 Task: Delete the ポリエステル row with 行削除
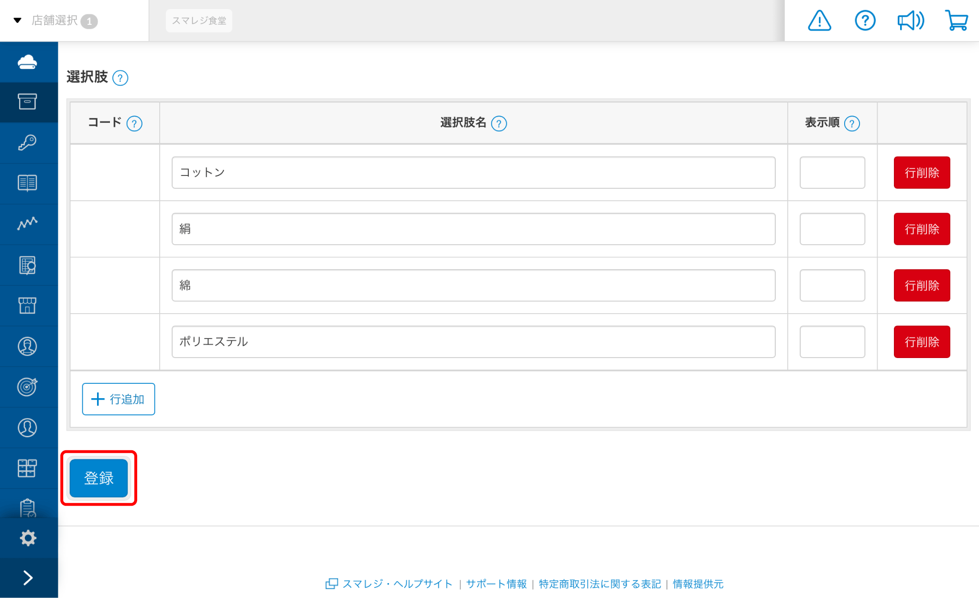coord(922,342)
